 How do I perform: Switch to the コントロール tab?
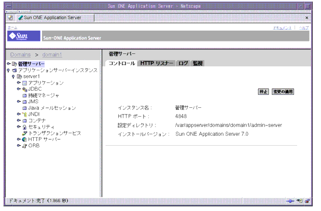(121, 63)
